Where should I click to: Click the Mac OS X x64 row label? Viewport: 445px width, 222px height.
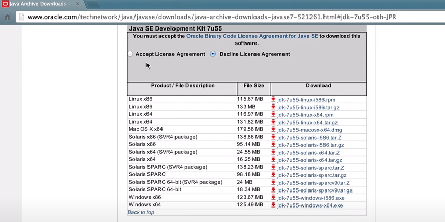pos(145,129)
